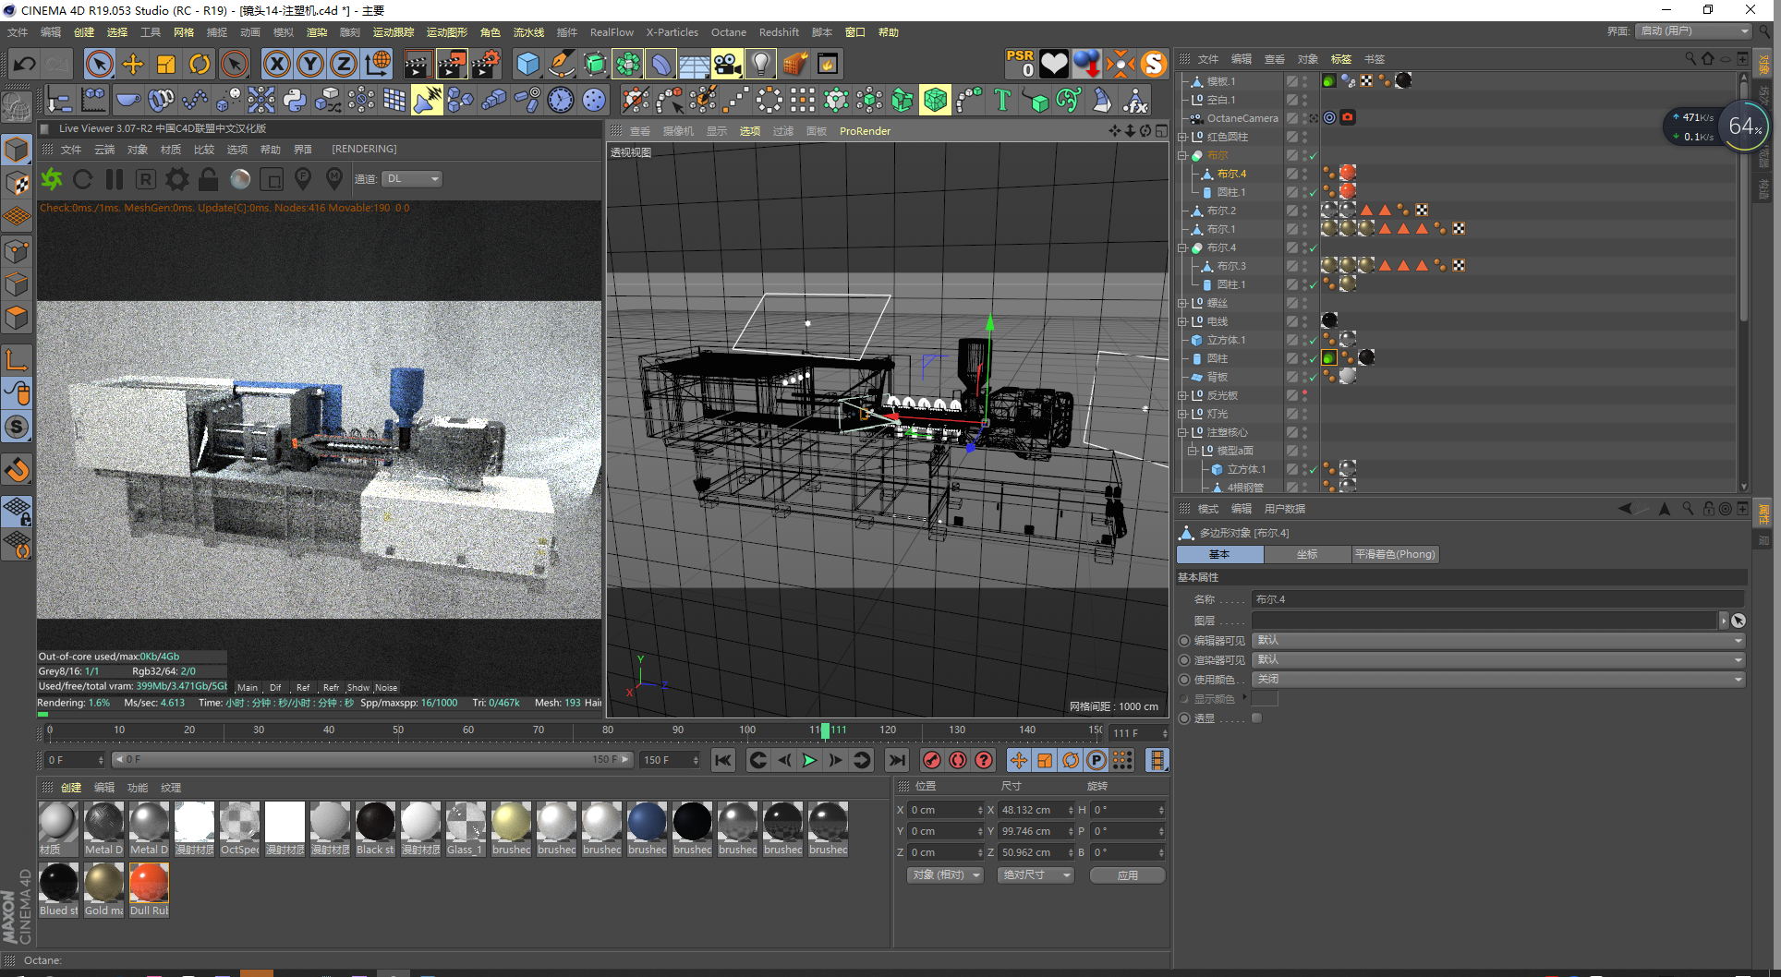Select the Polygons mode icon
Image resolution: width=1781 pixels, height=977 pixels.
[17, 318]
